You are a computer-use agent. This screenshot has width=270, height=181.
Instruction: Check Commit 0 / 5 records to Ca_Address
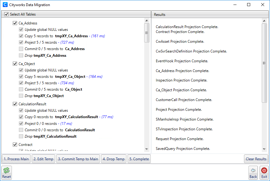tap(21, 49)
